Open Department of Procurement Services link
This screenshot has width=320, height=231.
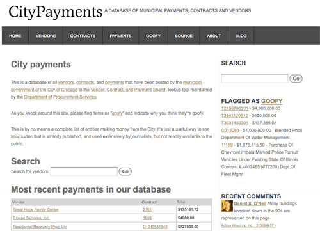coord(60,97)
